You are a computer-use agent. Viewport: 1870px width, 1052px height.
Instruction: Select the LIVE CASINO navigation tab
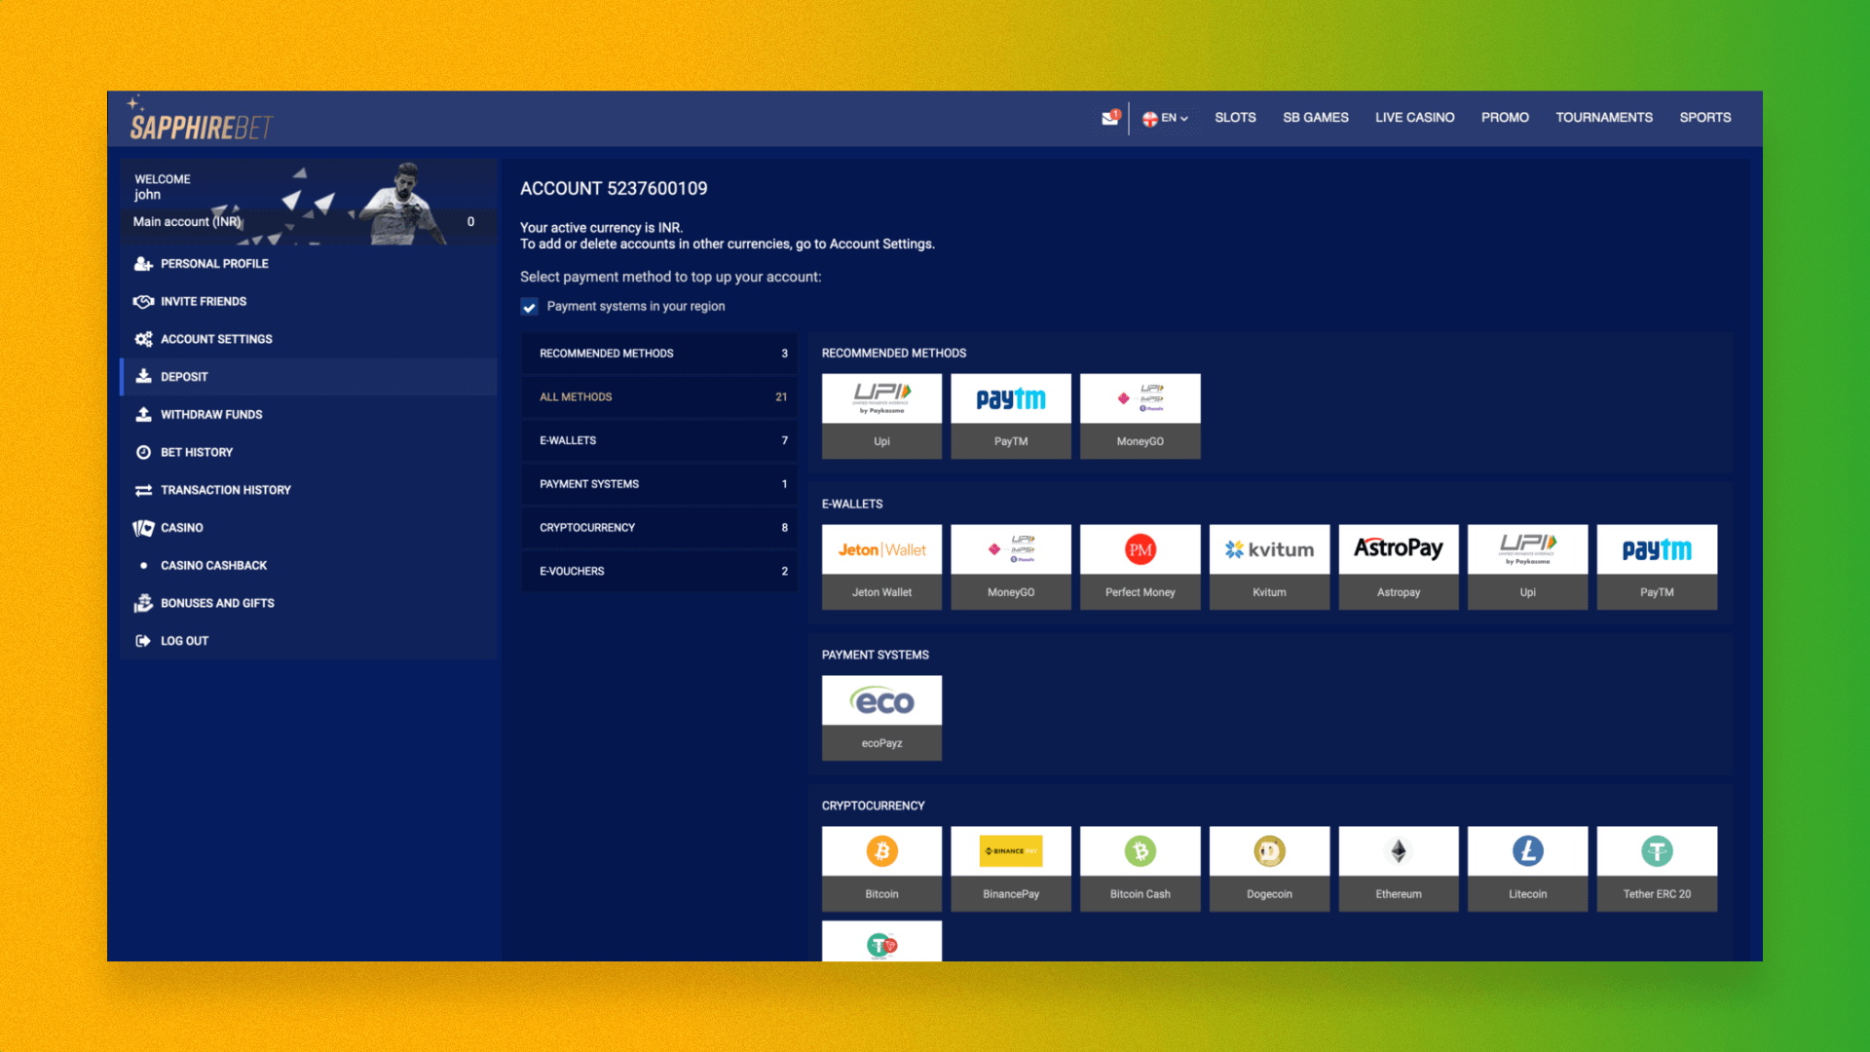point(1413,117)
